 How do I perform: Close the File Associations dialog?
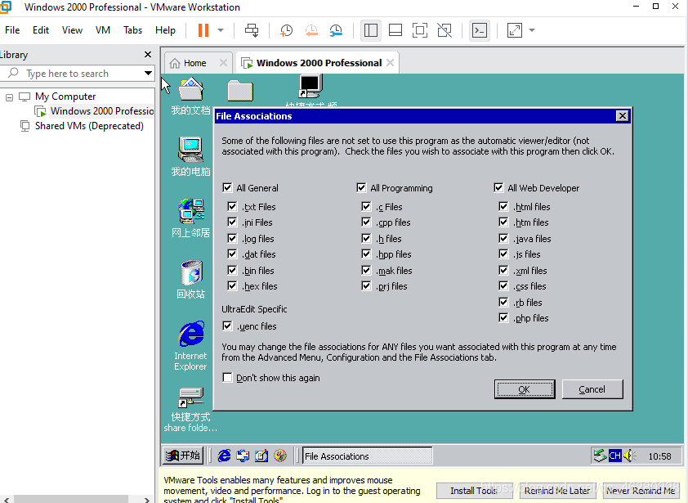coord(622,116)
